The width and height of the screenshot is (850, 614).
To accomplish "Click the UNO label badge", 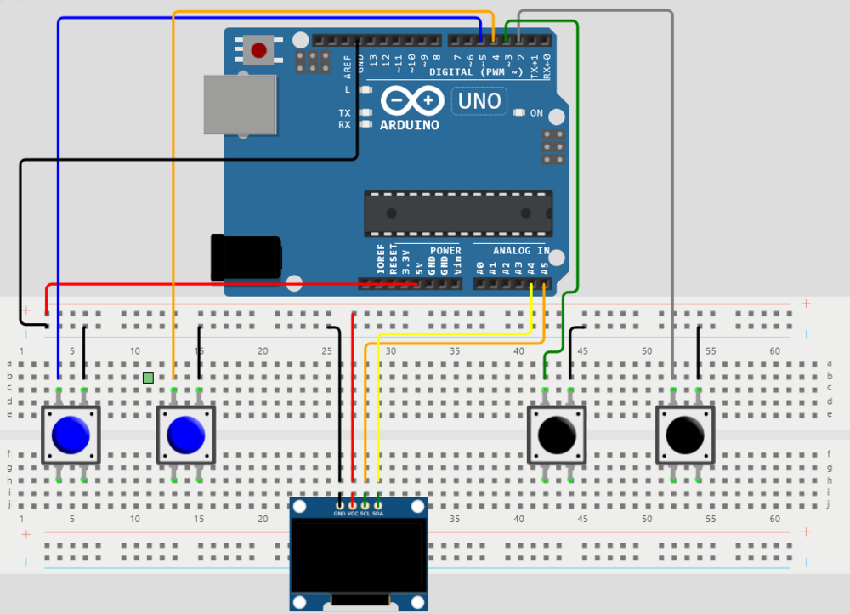I will [478, 100].
